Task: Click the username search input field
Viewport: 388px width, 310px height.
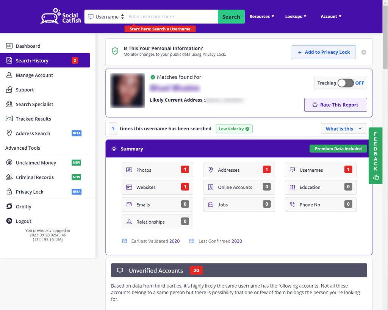Action: click(172, 17)
